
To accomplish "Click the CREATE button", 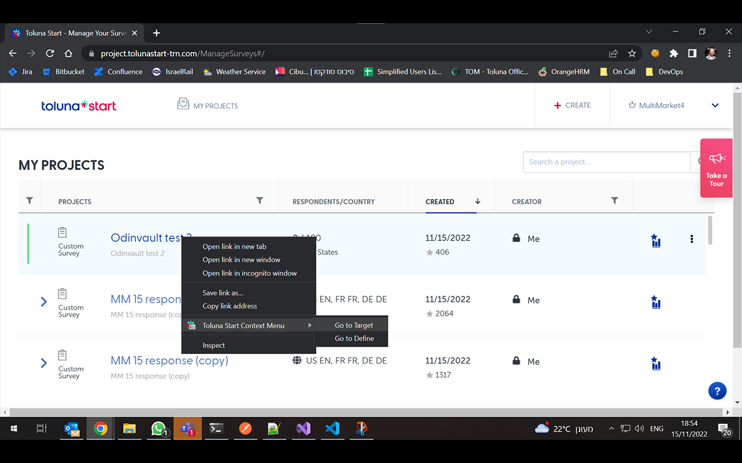I will coord(572,105).
